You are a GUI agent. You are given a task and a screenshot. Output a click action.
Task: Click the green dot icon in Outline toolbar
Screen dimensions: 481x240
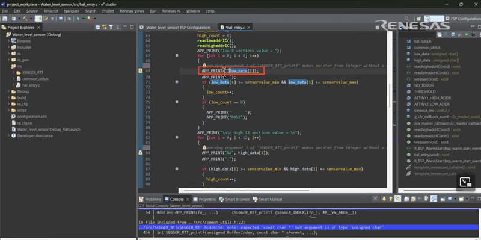pyautogui.click(x=467, y=35)
